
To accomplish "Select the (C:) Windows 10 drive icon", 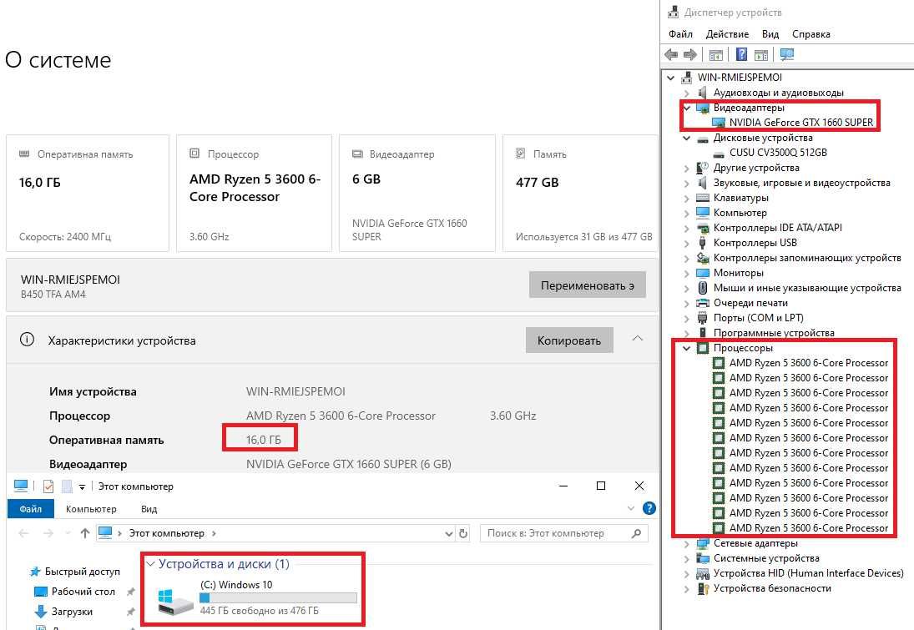I will click(x=175, y=601).
